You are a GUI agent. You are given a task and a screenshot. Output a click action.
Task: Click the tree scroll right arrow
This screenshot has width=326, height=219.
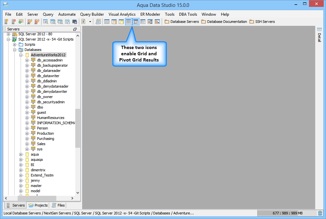tap(72, 198)
